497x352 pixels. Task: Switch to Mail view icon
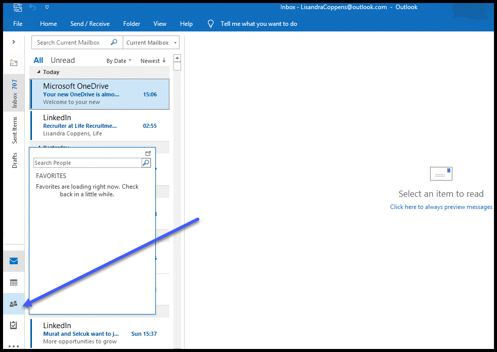(14, 261)
